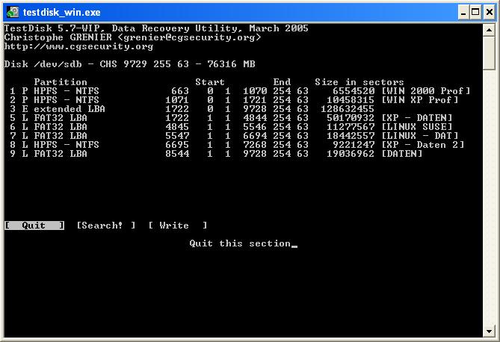Click start cylinder value 663
The width and height of the screenshot is (500, 342).
[x=180, y=91]
